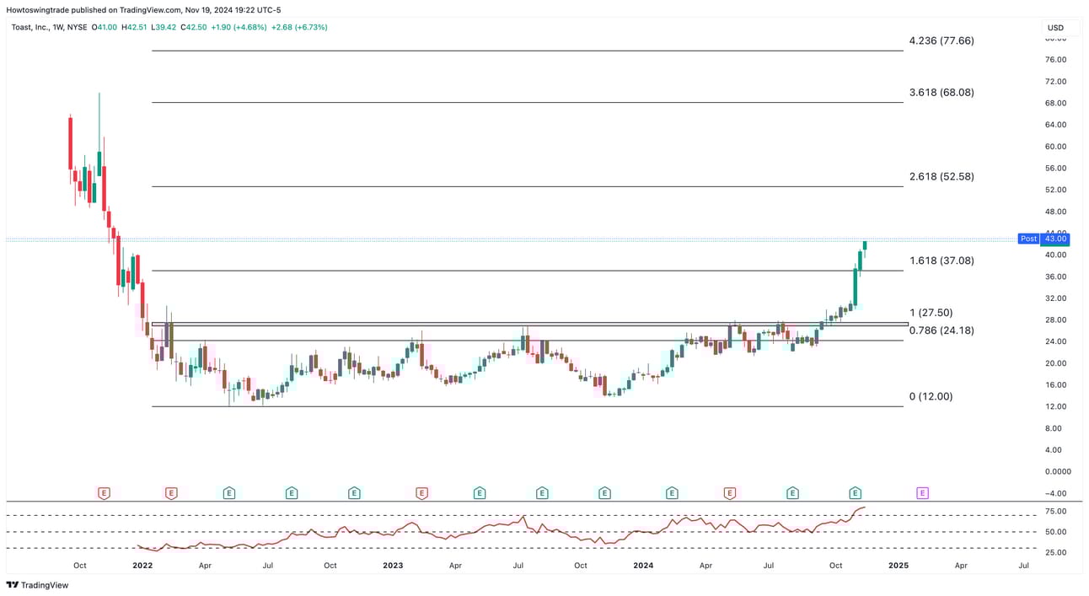Click the 25.00 RSI scale label
The image size is (1089, 596).
1056,553
